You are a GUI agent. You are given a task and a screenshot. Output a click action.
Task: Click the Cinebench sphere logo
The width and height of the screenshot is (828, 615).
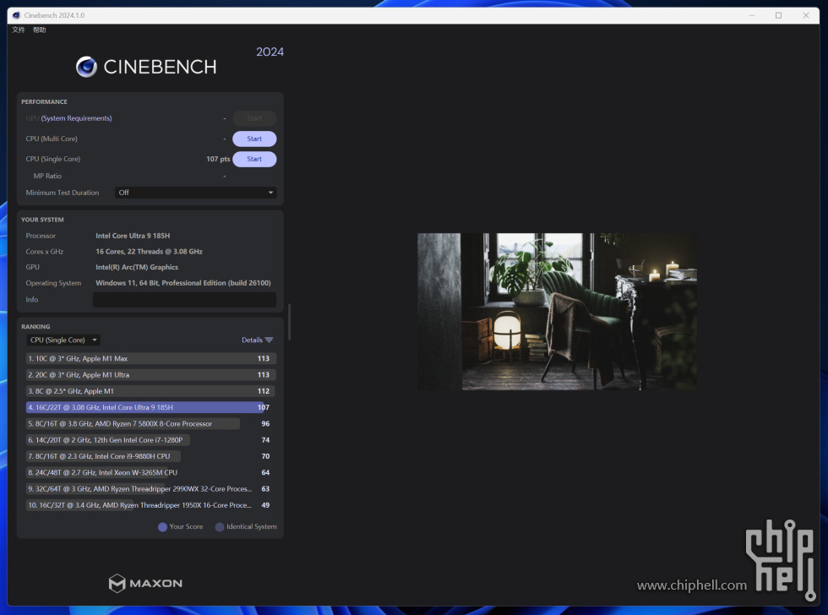[x=86, y=67]
